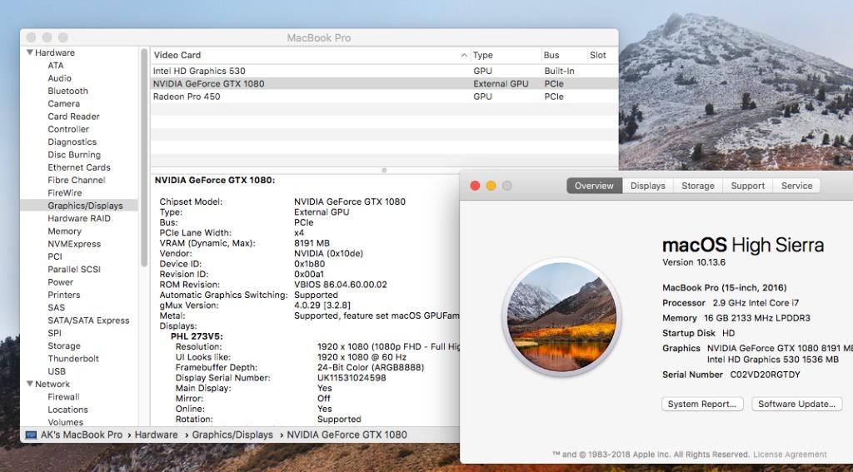This screenshot has width=853, height=472.
Task: Select Memory in the sidebar
Action: pyautogui.click(x=64, y=231)
